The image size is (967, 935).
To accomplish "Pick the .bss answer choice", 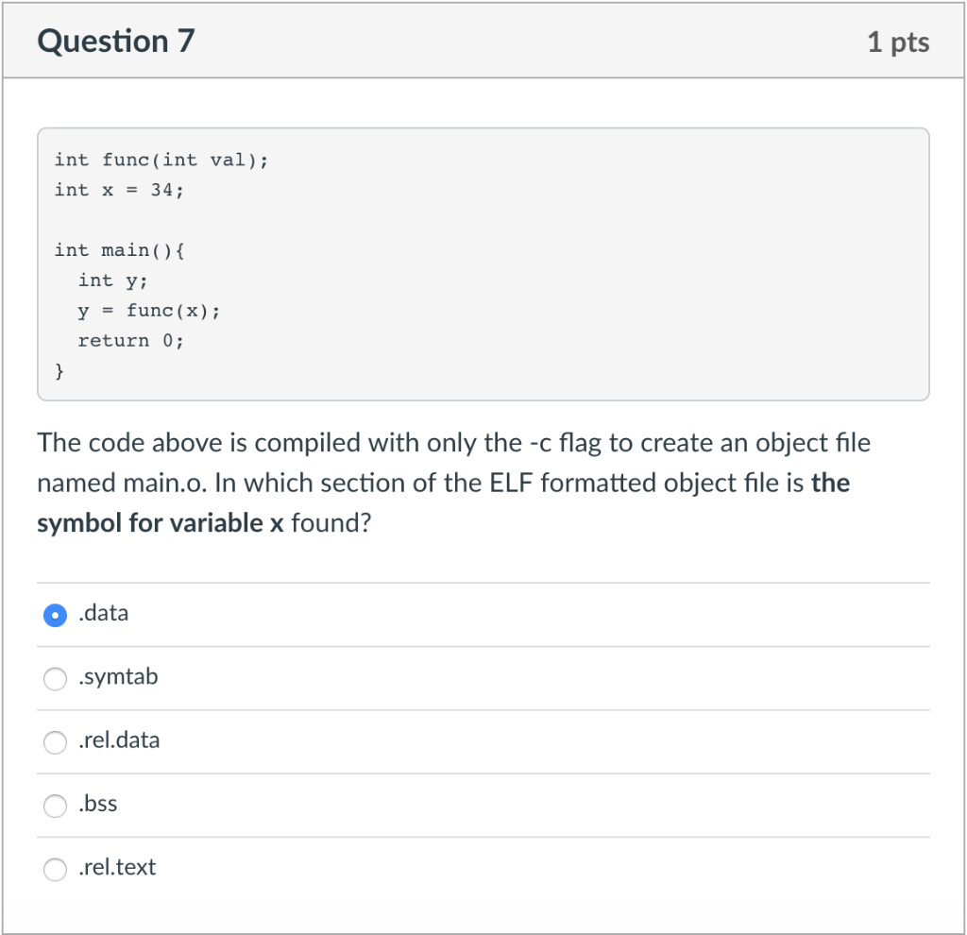I will tap(54, 806).
